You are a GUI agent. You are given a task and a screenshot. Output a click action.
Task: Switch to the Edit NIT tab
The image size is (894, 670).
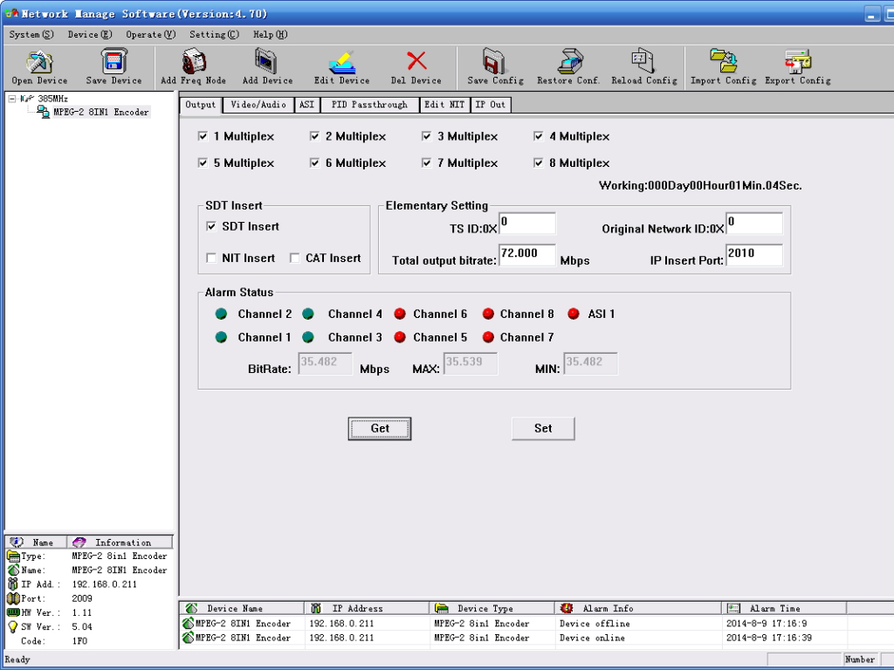[x=444, y=105]
